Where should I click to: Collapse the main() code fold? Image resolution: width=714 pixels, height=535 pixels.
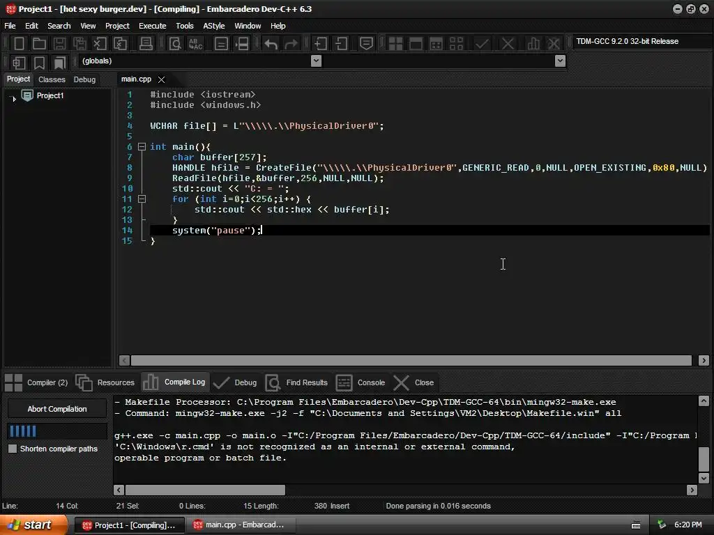pos(142,146)
